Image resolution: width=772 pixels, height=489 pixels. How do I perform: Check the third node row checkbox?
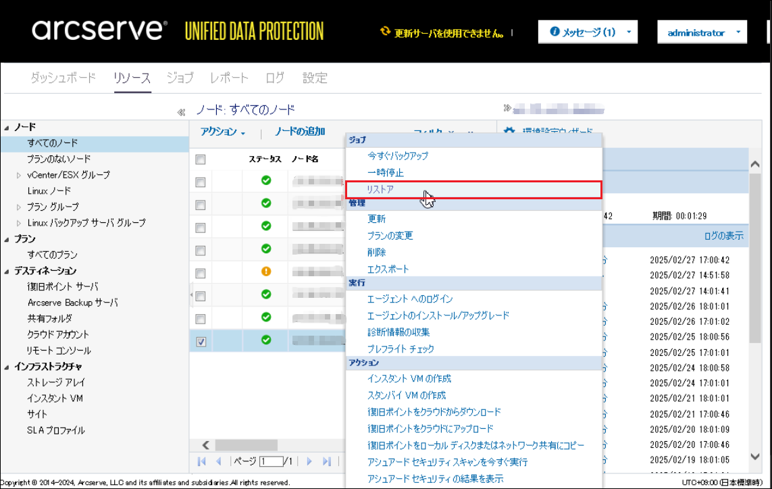[x=201, y=228]
